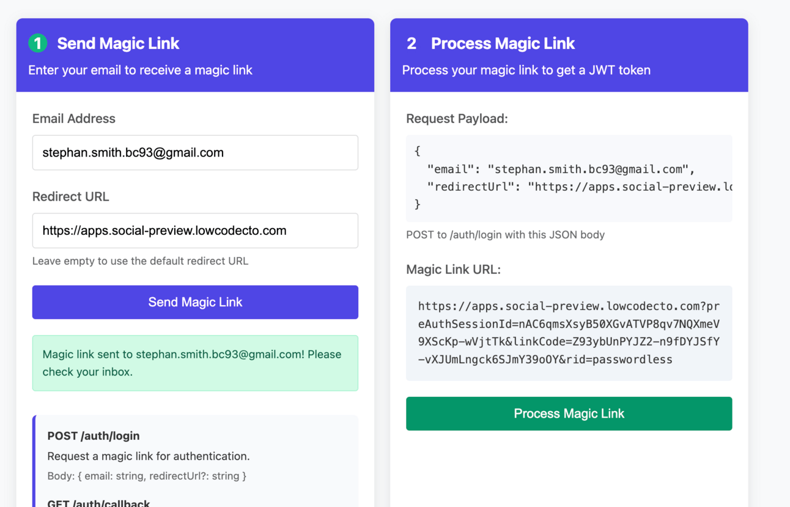Click the green step 1 badge
Viewport: 790px width, 507px height.
point(38,43)
